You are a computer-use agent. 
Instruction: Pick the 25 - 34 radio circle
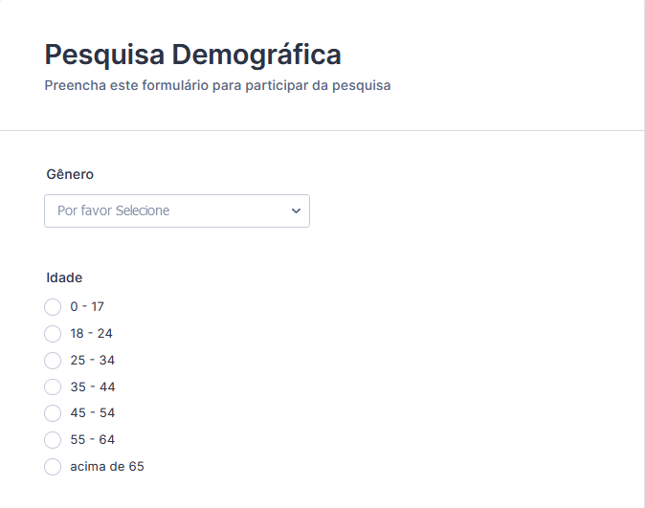[x=53, y=361]
